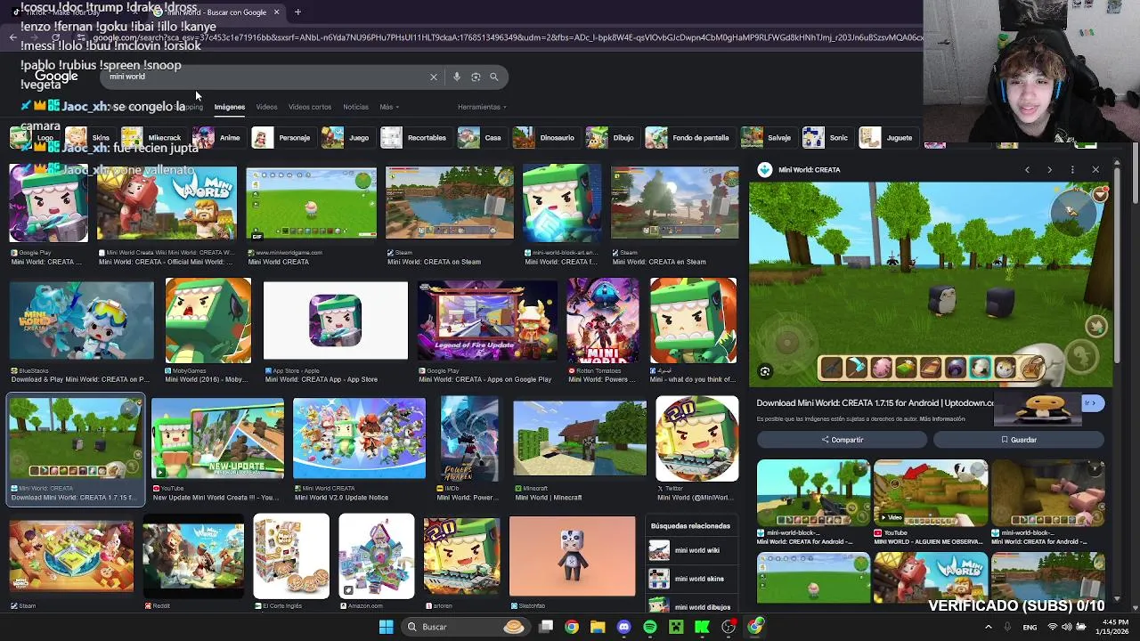The width and height of the screenshot is (1140, 641).
Task: Launch Minecraft from the taskbar
Action: click(676, 627)
